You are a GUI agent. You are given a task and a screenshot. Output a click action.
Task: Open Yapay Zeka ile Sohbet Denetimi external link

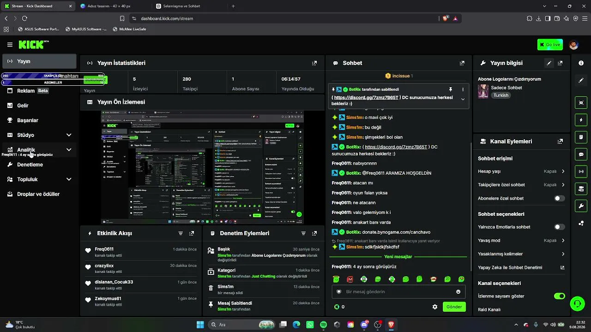[x=562, y=267]
